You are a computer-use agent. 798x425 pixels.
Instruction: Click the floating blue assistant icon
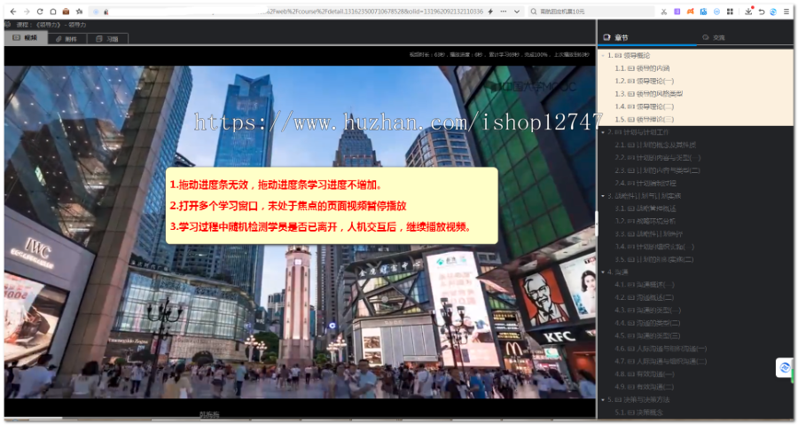[x=785, y=367]
